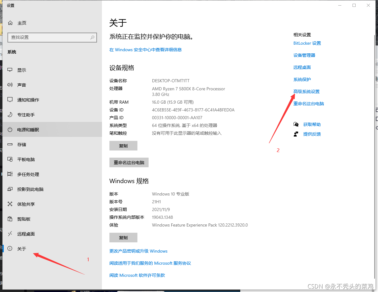Open 多任务处理 settings

tap(52, 174)
